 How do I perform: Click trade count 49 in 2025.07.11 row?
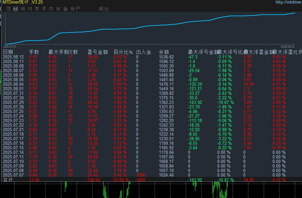coord(70,157)
